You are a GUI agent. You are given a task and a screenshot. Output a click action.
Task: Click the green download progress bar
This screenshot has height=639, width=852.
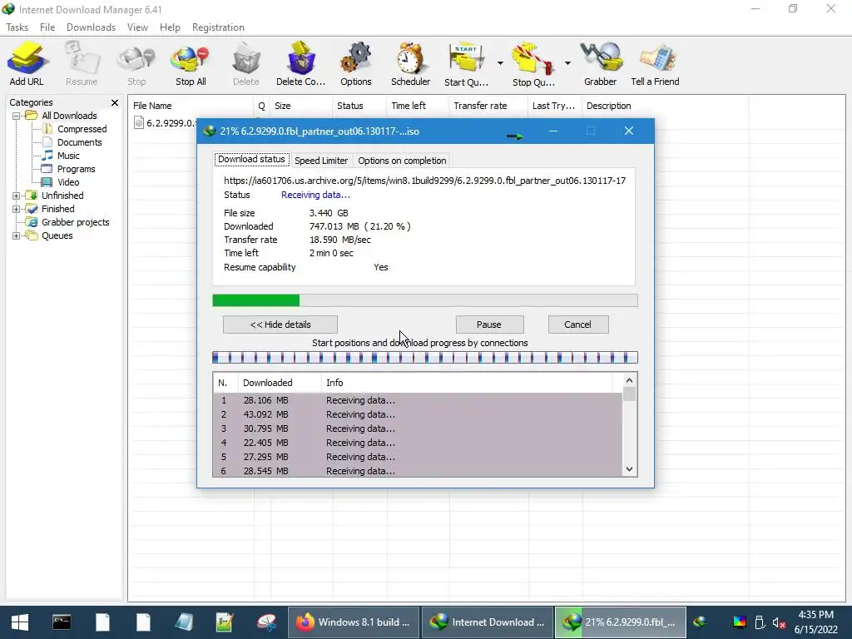(425, 300)
